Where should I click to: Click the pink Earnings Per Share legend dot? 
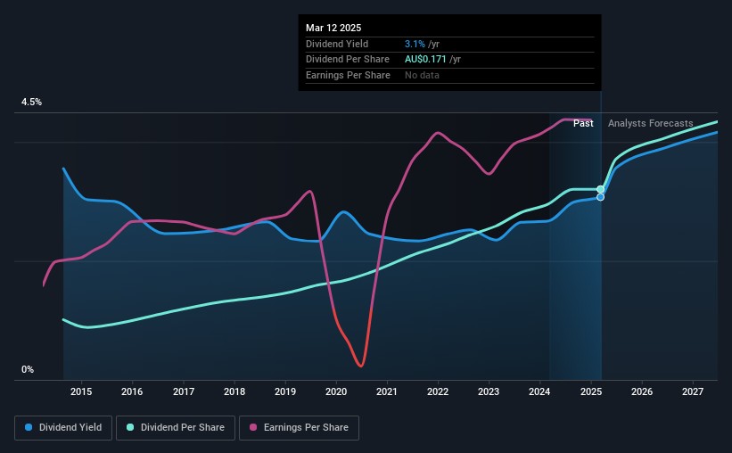253,427
